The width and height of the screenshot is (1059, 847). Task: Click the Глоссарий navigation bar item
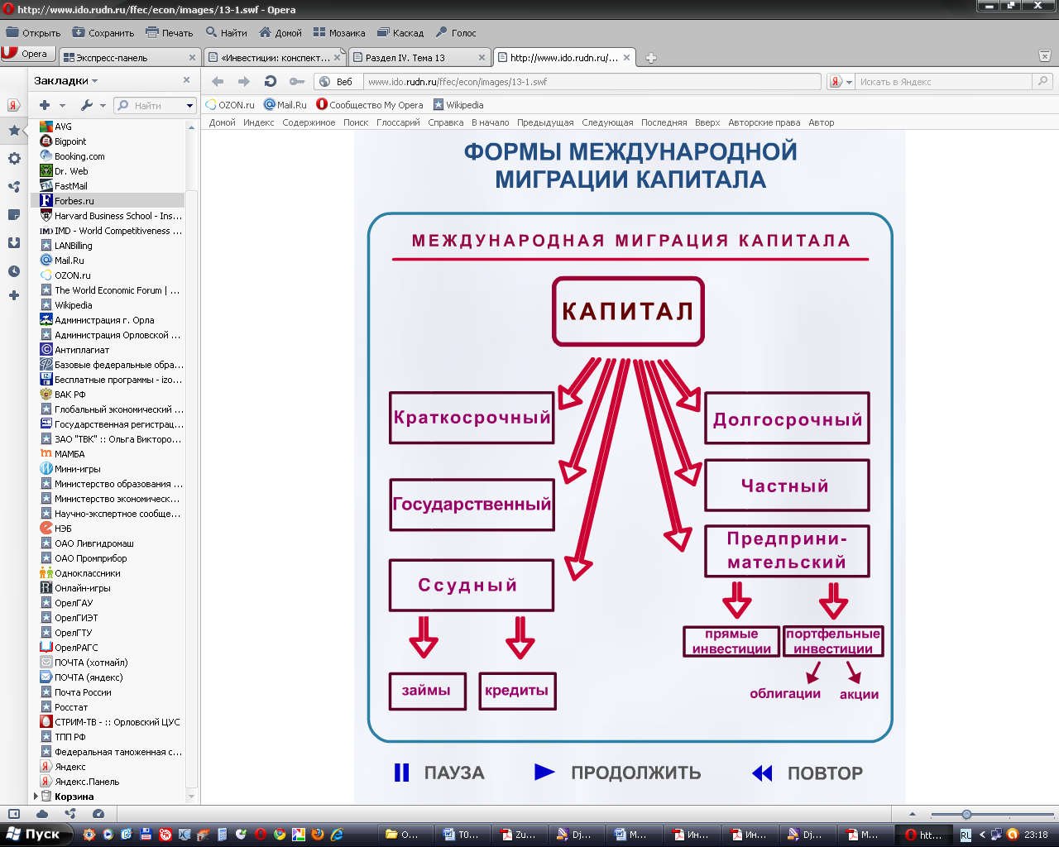coord(398,122)
